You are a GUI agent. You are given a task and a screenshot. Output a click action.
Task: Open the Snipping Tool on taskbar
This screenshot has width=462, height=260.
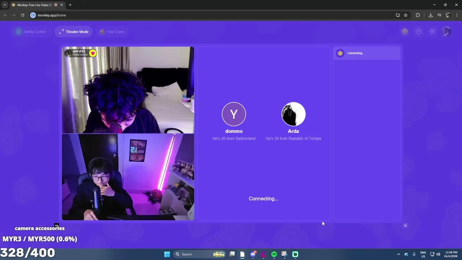284,254
